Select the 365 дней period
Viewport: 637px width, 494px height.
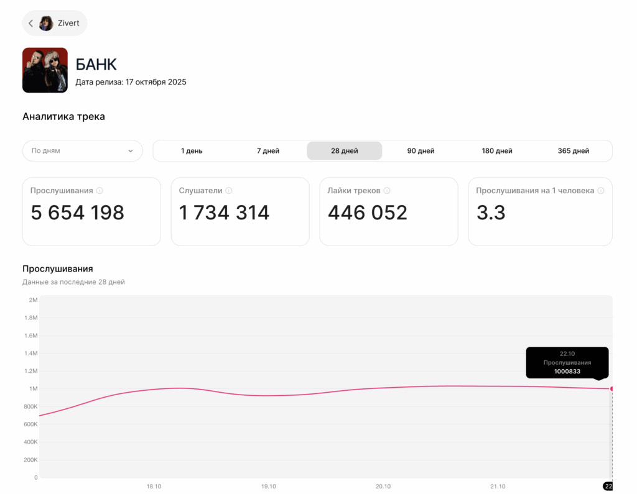click(x=573, y=151)
